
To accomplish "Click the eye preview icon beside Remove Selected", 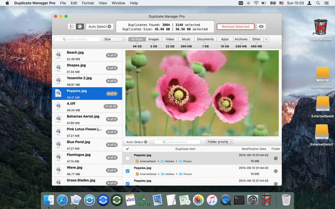I will click(261, 27).
